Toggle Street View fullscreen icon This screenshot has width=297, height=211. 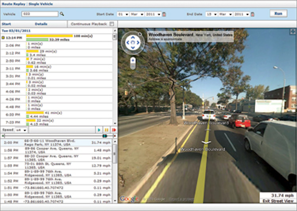293,32
